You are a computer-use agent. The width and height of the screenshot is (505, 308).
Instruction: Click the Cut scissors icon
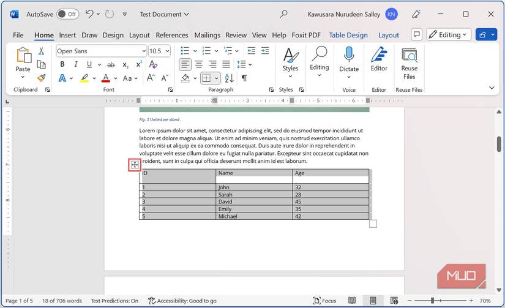pyautogui.click(x=41, y=51)
